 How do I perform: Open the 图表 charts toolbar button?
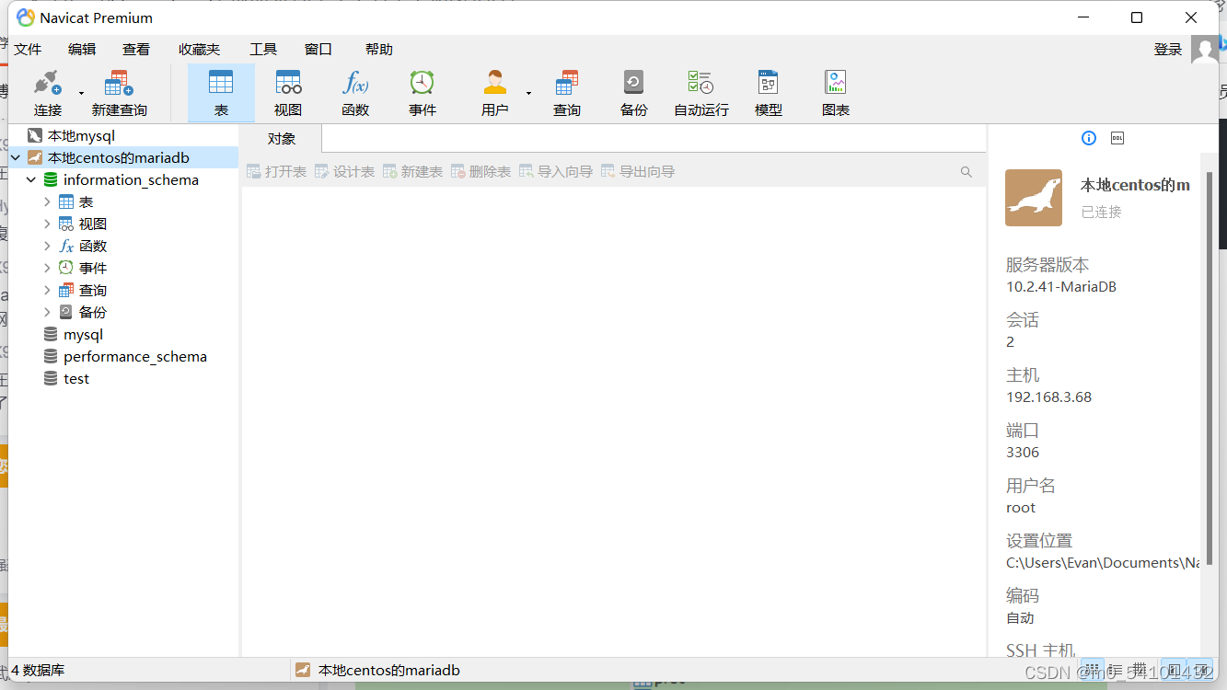coord(836,93)
